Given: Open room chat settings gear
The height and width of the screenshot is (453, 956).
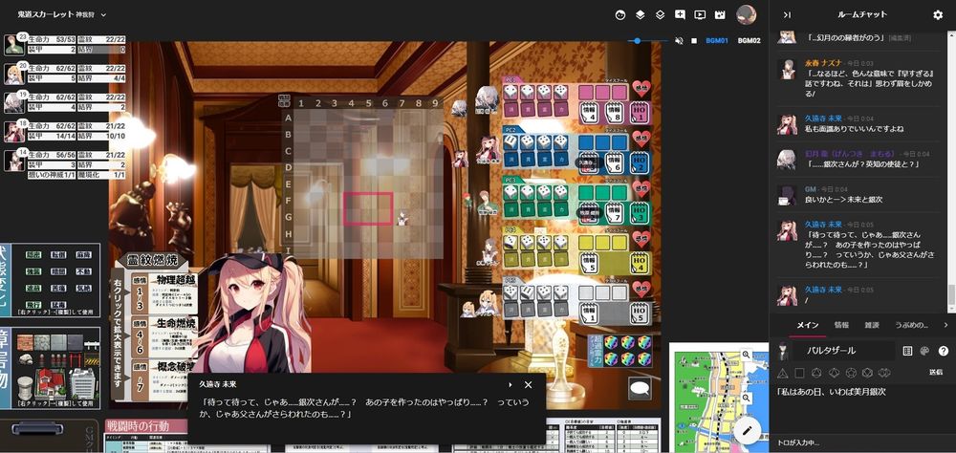Looking at the screenshot, I should [938, 14].
